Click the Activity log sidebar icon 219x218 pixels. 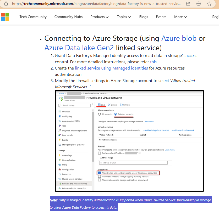[60, 116]
